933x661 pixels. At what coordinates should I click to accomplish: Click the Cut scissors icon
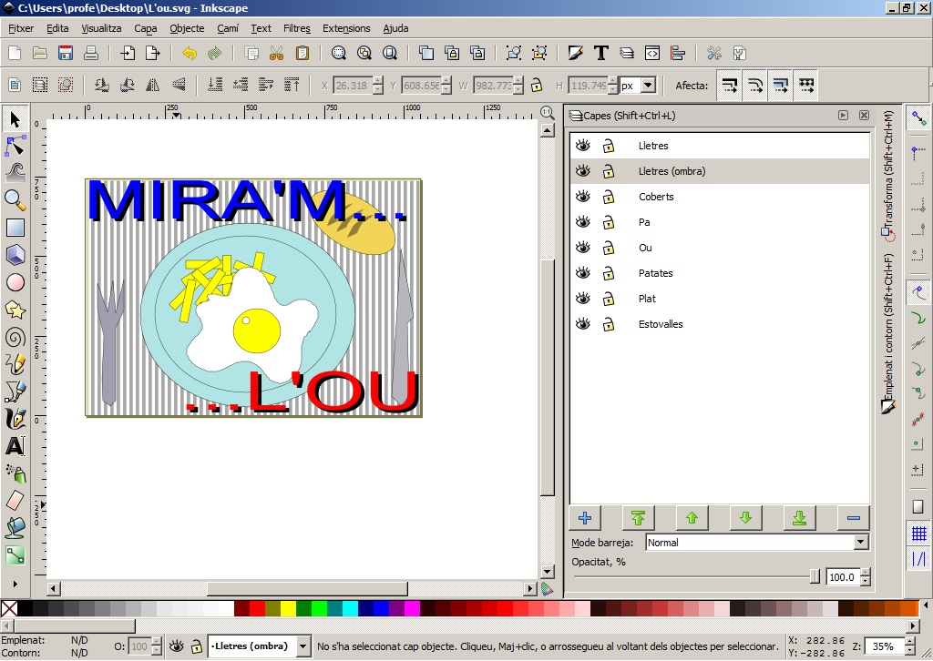click(276, 53)
